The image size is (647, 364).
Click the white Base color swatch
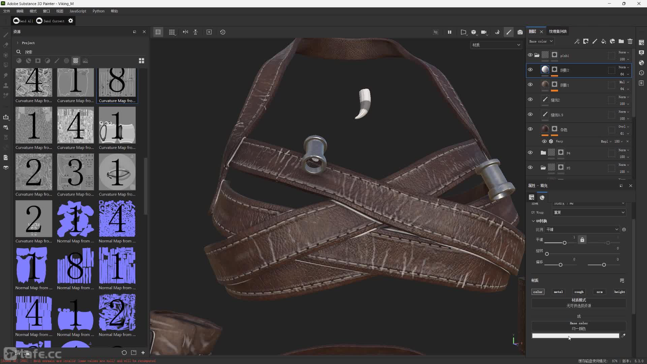(x=576, y=336)
